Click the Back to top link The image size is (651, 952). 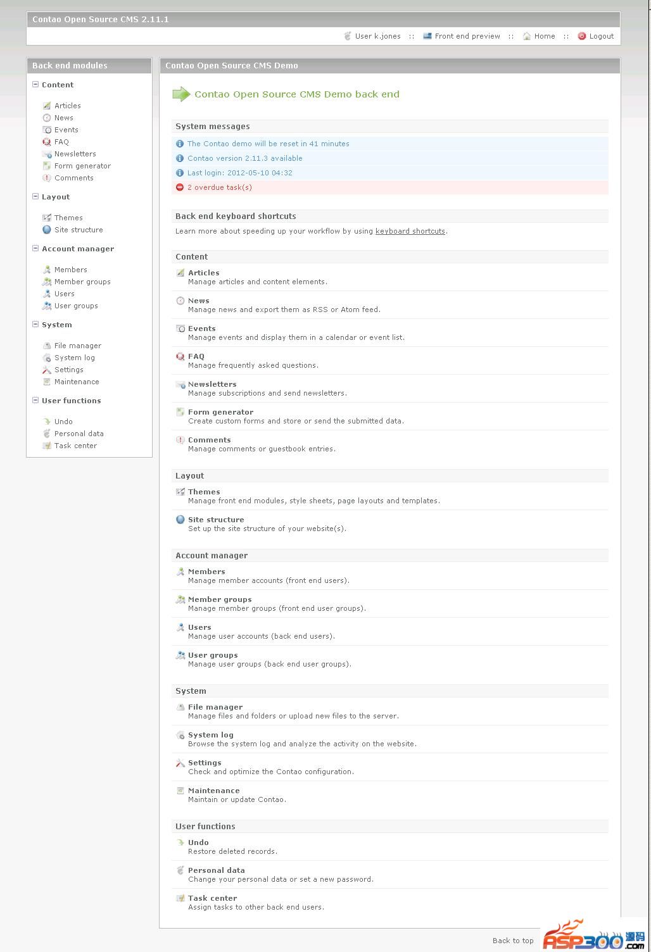coord(513,941)
